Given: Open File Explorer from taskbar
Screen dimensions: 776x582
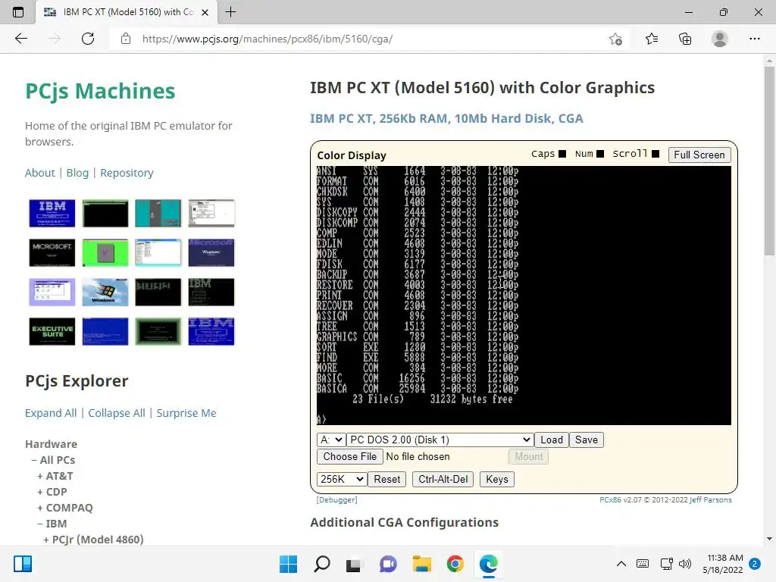Looking at the screenshot, I should coord(421,564).
